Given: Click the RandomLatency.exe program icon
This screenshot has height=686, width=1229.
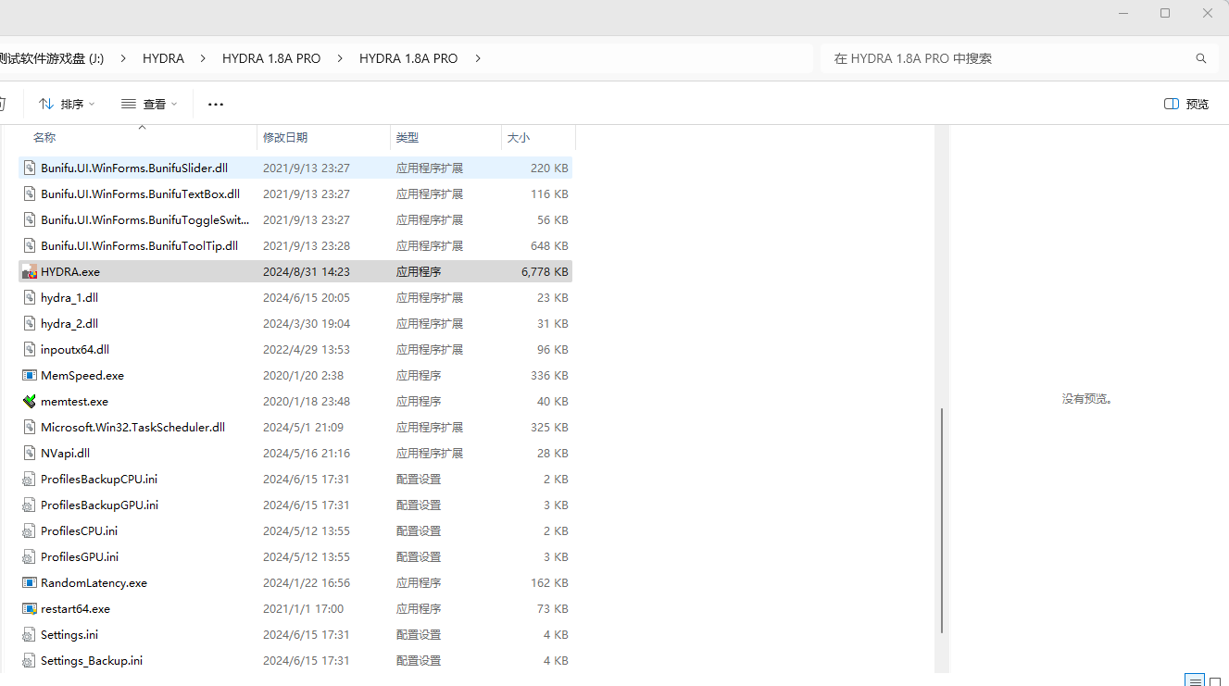Looking at the screenshot, I should point(30,583).
